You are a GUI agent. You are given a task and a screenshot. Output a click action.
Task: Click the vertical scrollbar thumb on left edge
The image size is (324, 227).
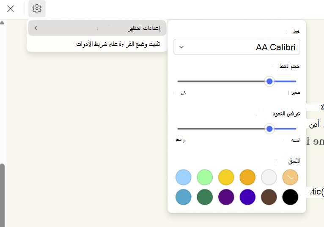(x=2, y=195)
